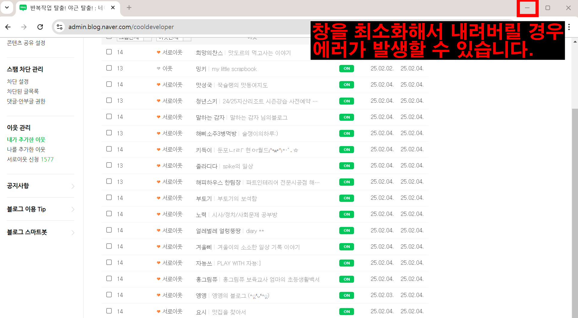This screenshot has width=578, height=318.
Task: Click the heart icon in 키득이 row
Action: [x=158, y=149]
